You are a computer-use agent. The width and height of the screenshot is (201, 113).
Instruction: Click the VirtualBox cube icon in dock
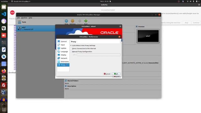click(4, 92)
